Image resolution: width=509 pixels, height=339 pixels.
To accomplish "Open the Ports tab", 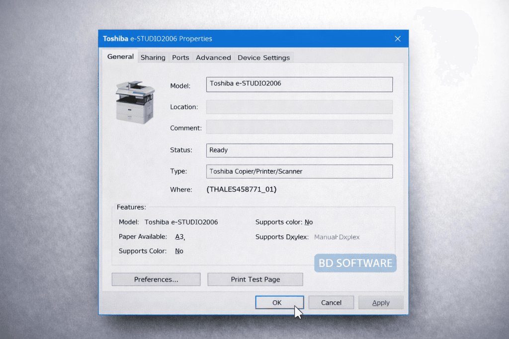I will click(180, 58).
